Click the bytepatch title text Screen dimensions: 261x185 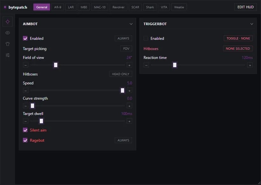click(18, 7)
